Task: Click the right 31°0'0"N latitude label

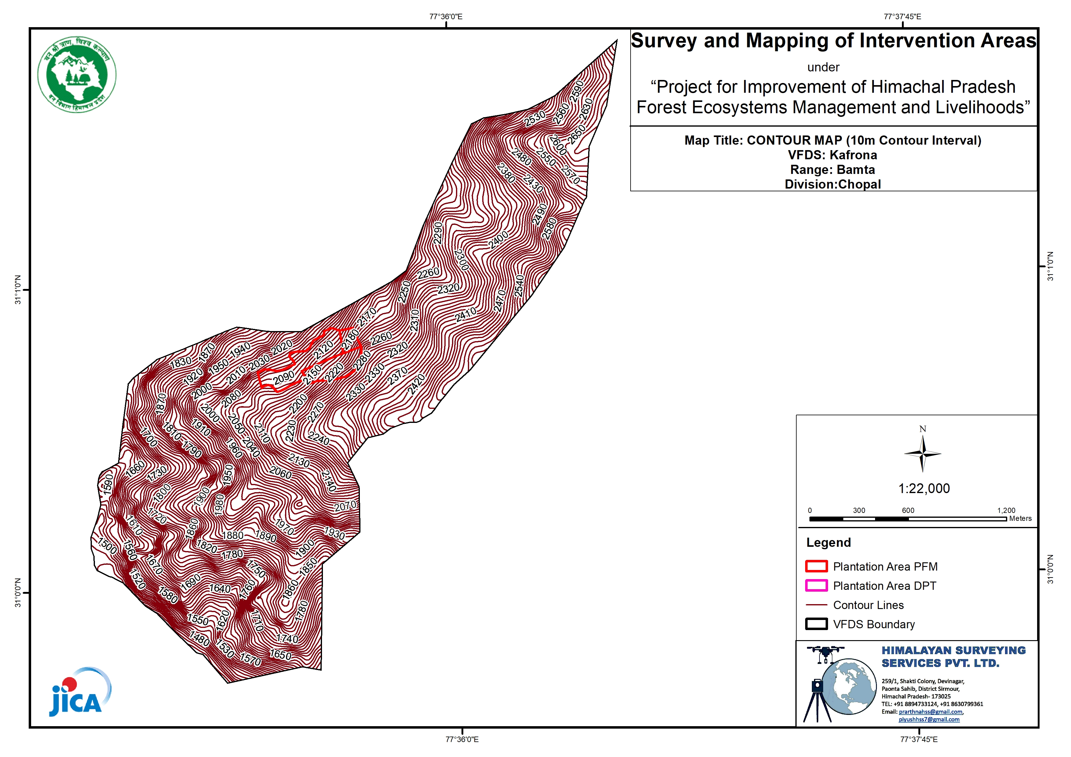Action: tap(1051, 569)
